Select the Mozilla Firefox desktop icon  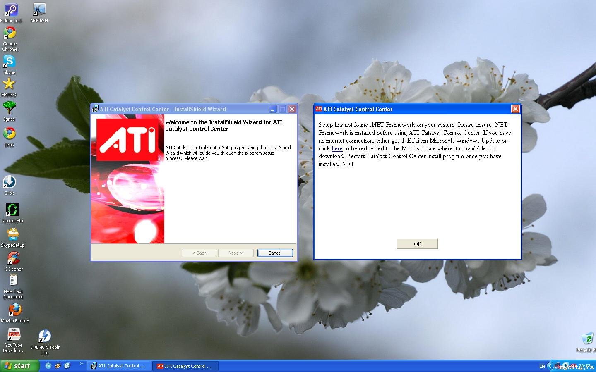click(15, 313)
